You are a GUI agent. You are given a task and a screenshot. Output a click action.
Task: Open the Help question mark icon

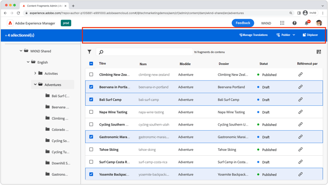pyautogui.click(x=294, y=23)
